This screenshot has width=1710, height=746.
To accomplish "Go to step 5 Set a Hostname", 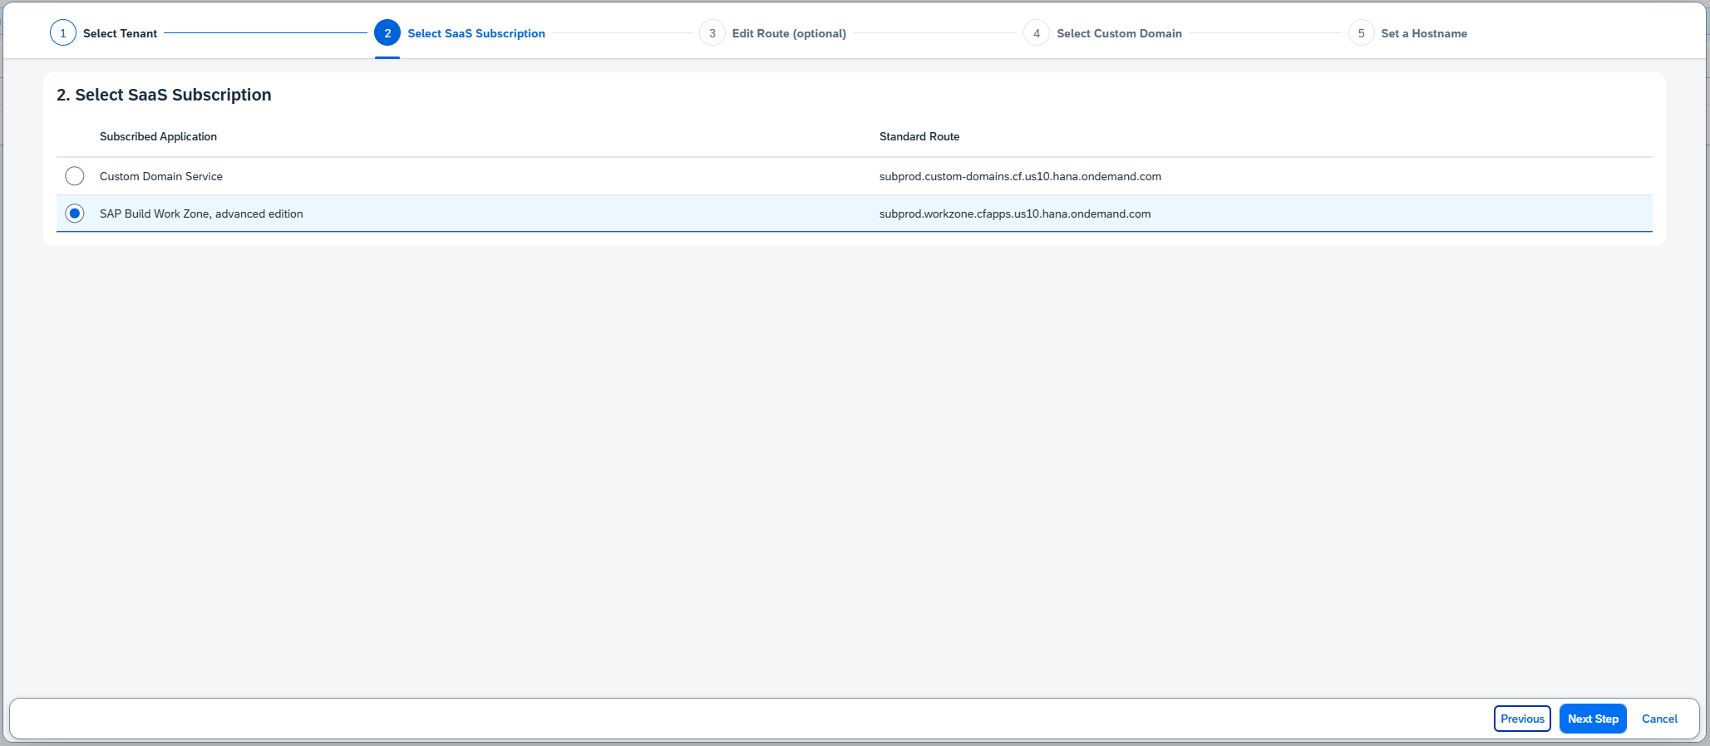I will pos(1408,33).
